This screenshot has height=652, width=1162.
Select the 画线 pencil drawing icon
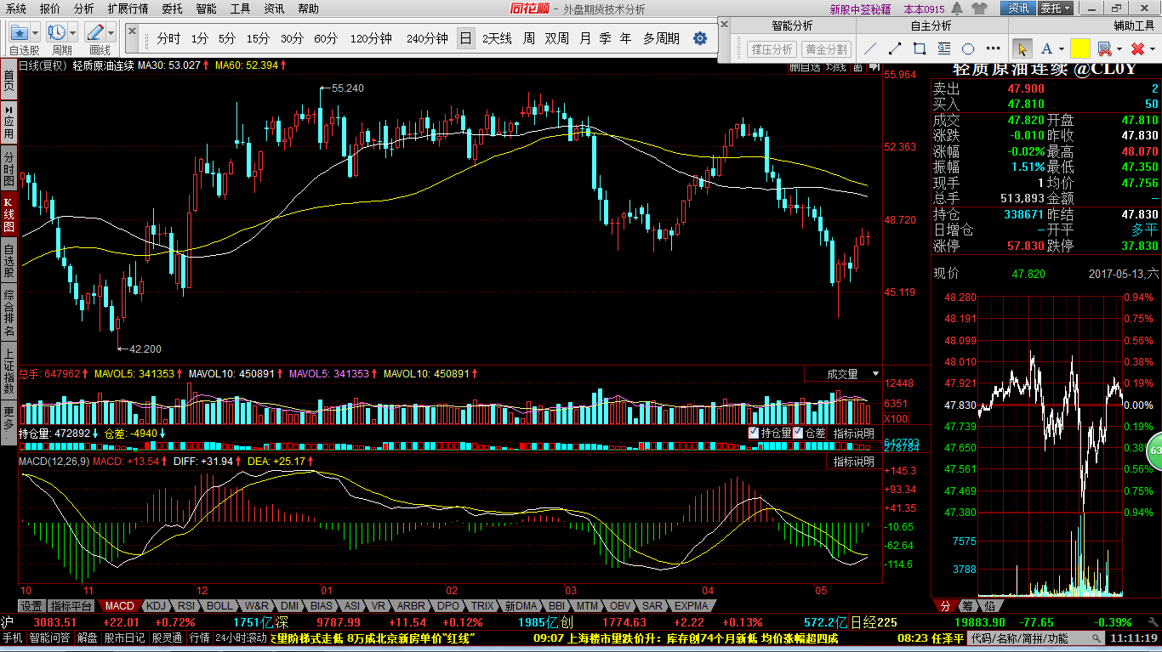[95, 33]
